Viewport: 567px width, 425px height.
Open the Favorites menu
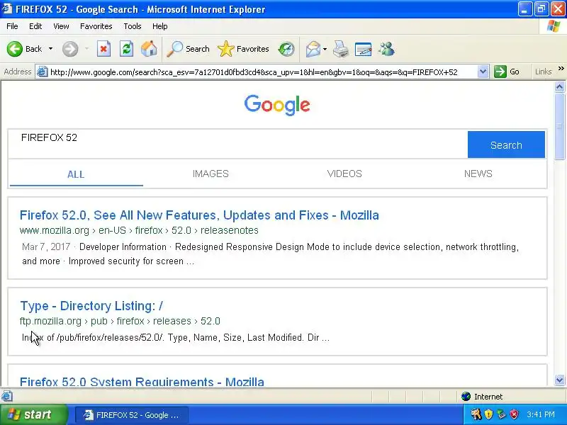tap(96, 26)
